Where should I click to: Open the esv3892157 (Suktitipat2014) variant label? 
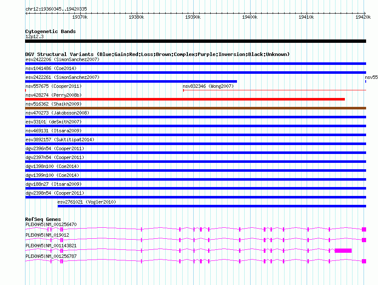point(59,140)
